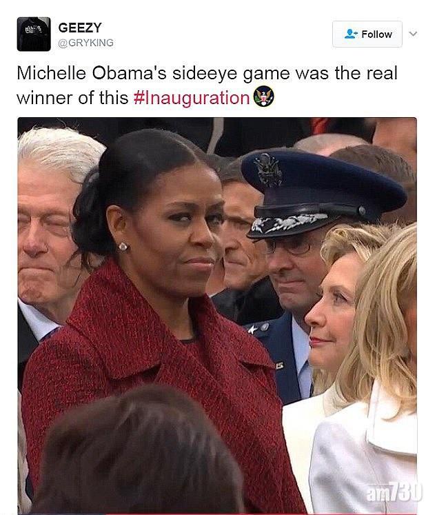Click the pearl earring in the photo
Screen dimensions: 437x515
[122, 247]
